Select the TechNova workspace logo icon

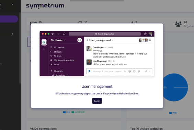[x=44, y=42]
